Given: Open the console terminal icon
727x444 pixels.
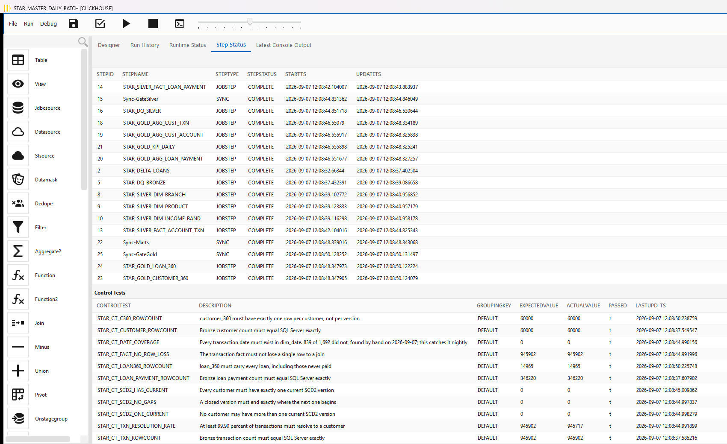Looking at the screenshot, I should pos(180,23).
